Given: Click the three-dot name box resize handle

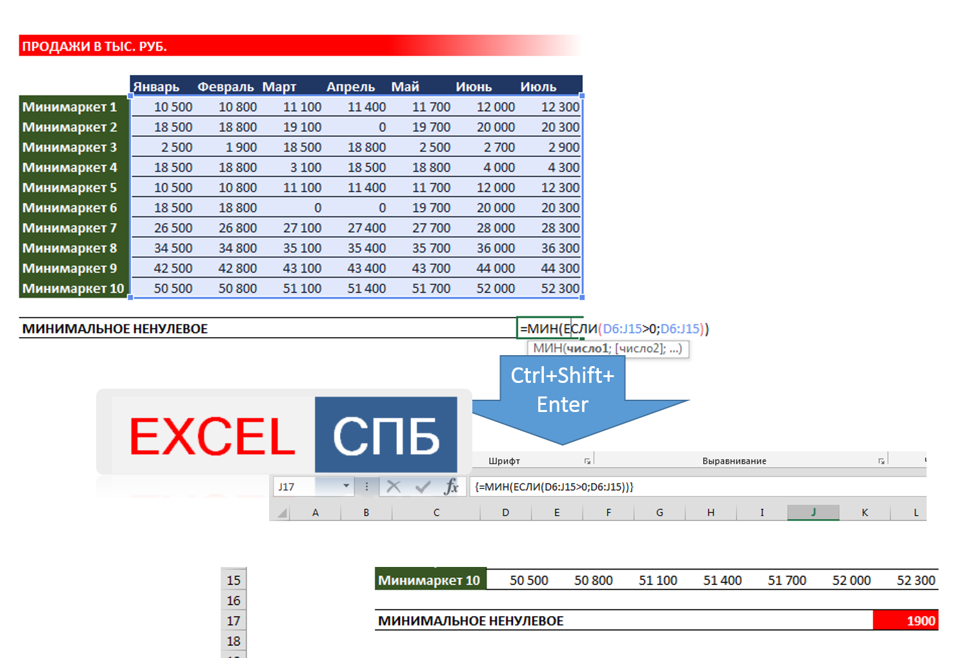Looking at the screenshot, I should 367,487.
